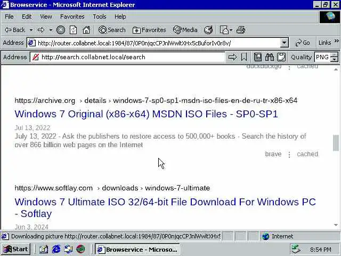Click the scrollbar down arrow
Viewport: 341px width, 256px height.
[x=336, y=225]
